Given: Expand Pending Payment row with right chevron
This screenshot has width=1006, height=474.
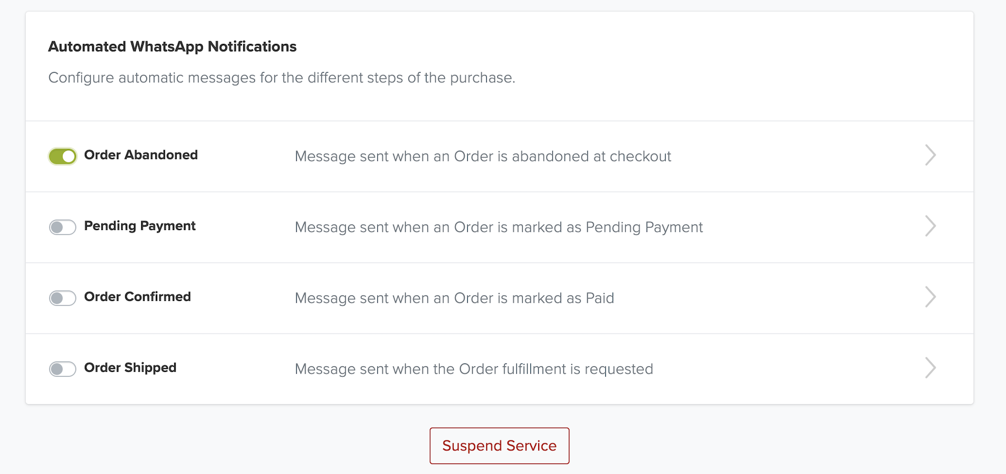Looking at the screenshot, I should [x=930, y=226].
